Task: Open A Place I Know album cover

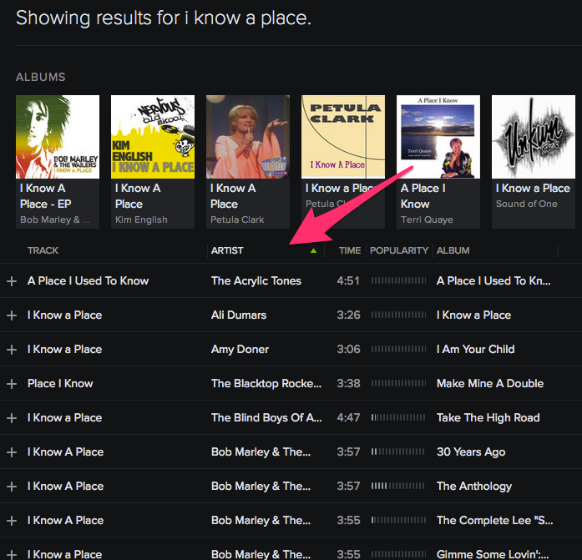Action: point(438,137)
